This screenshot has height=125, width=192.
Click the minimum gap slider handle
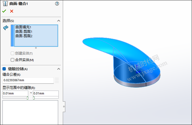pyautogui.click(x=27, y=98)
